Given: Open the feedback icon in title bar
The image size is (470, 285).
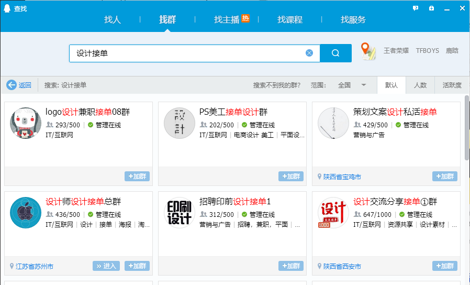Looking at the screenshot, I should (x=416, y=8).
